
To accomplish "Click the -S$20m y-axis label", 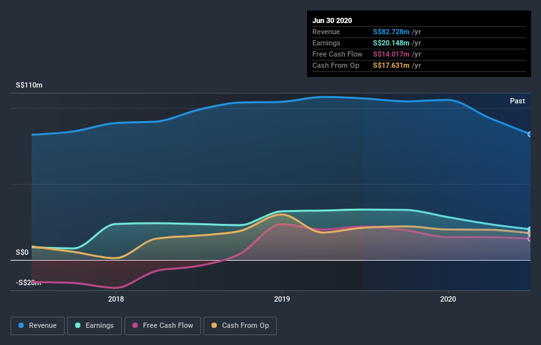I will 28,282.
